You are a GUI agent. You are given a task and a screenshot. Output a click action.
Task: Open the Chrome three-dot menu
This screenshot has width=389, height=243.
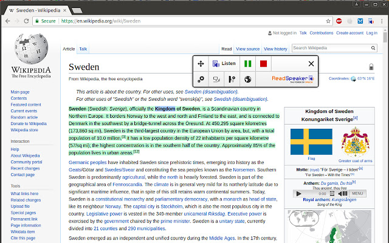(382, 21)
